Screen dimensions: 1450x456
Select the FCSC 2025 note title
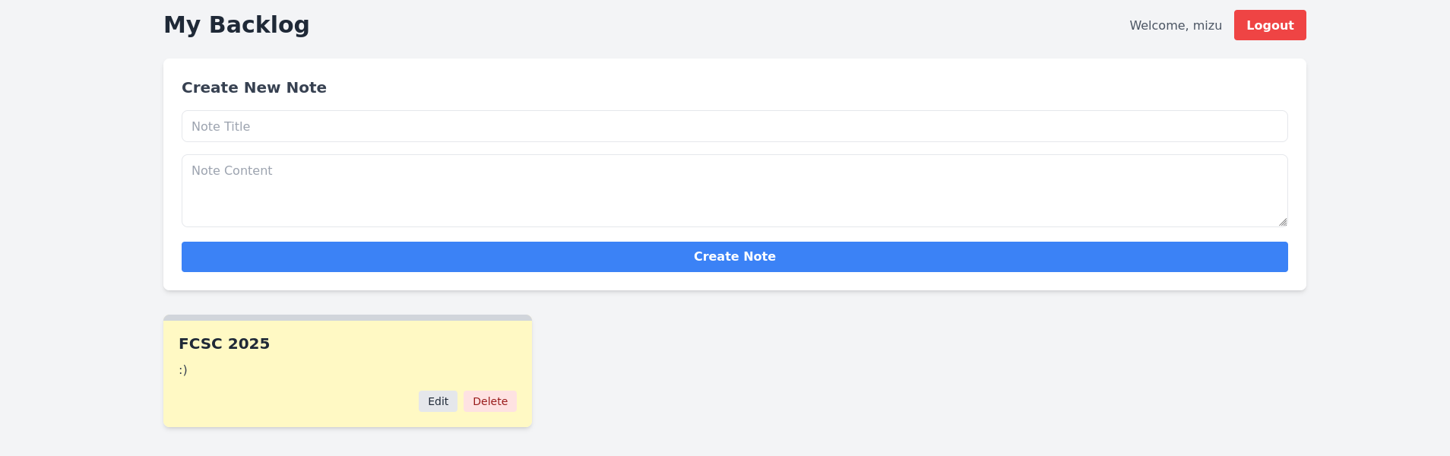(224, 344)
